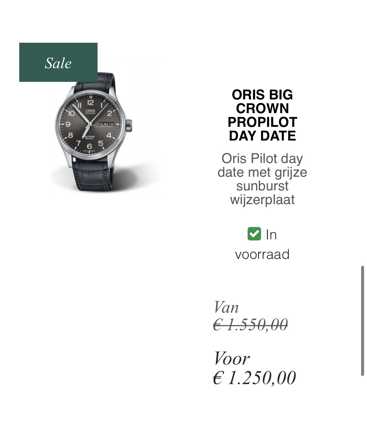The width and height of the screenshot is (367, 448).
Task: Select the grijze sunburst wijzerplaat description text
Action: pyautogui.click(x=262, y=179)
